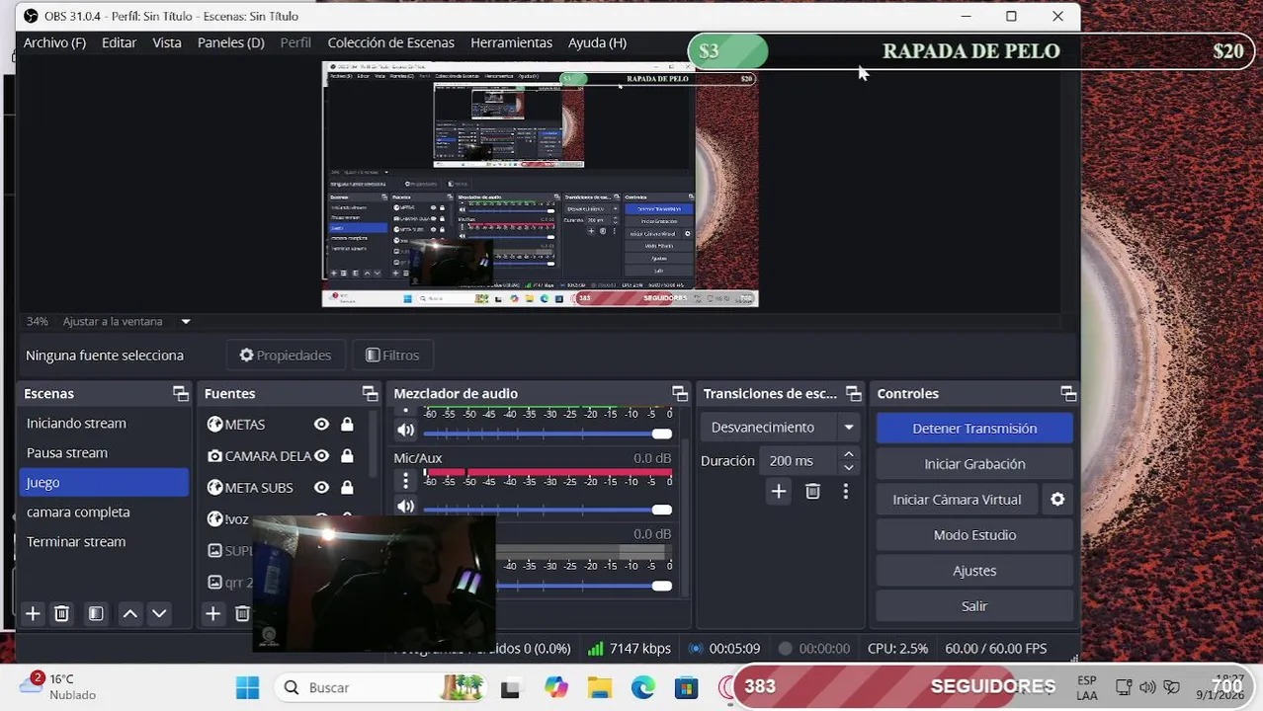Open Microsoft Store from the taskbar

[686, 687]
